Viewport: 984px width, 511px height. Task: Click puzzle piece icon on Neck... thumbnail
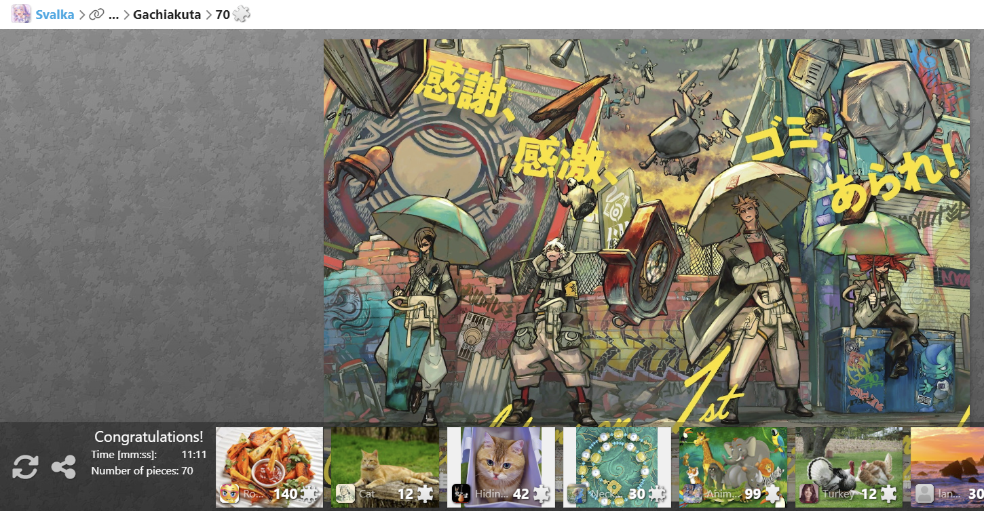coord(657,494)
